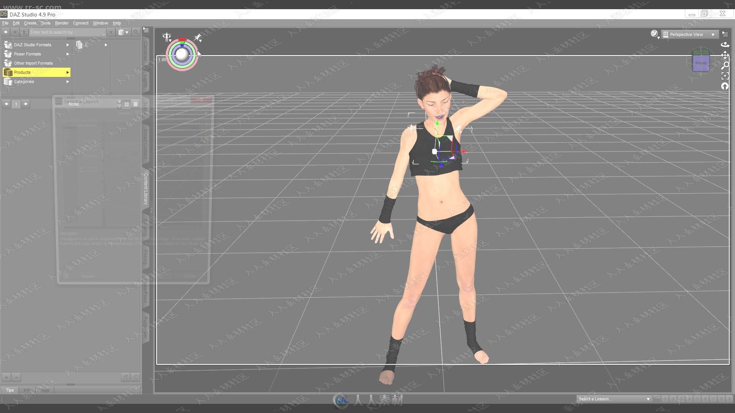
Task: Open the Tools menu
Action: [46, 23]
